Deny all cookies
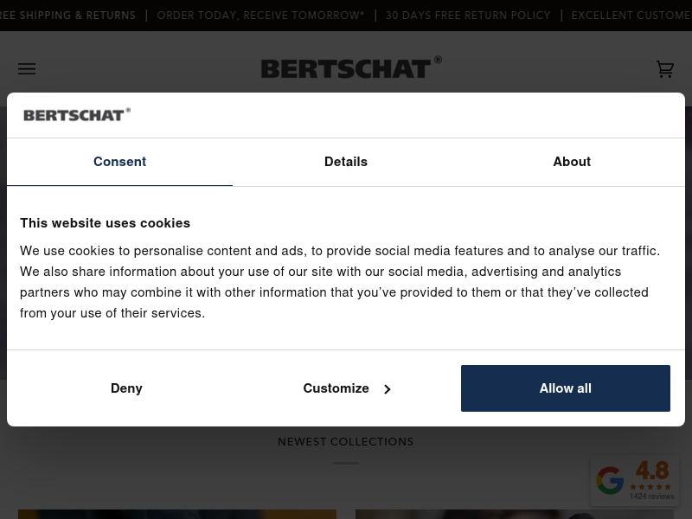Image resolution: width=692 pixels, height=519 pixels. 126,388
